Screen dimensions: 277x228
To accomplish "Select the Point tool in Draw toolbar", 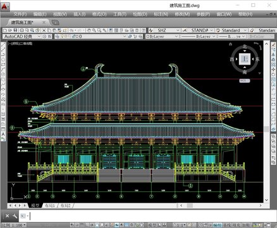I will tap(3, 109).
